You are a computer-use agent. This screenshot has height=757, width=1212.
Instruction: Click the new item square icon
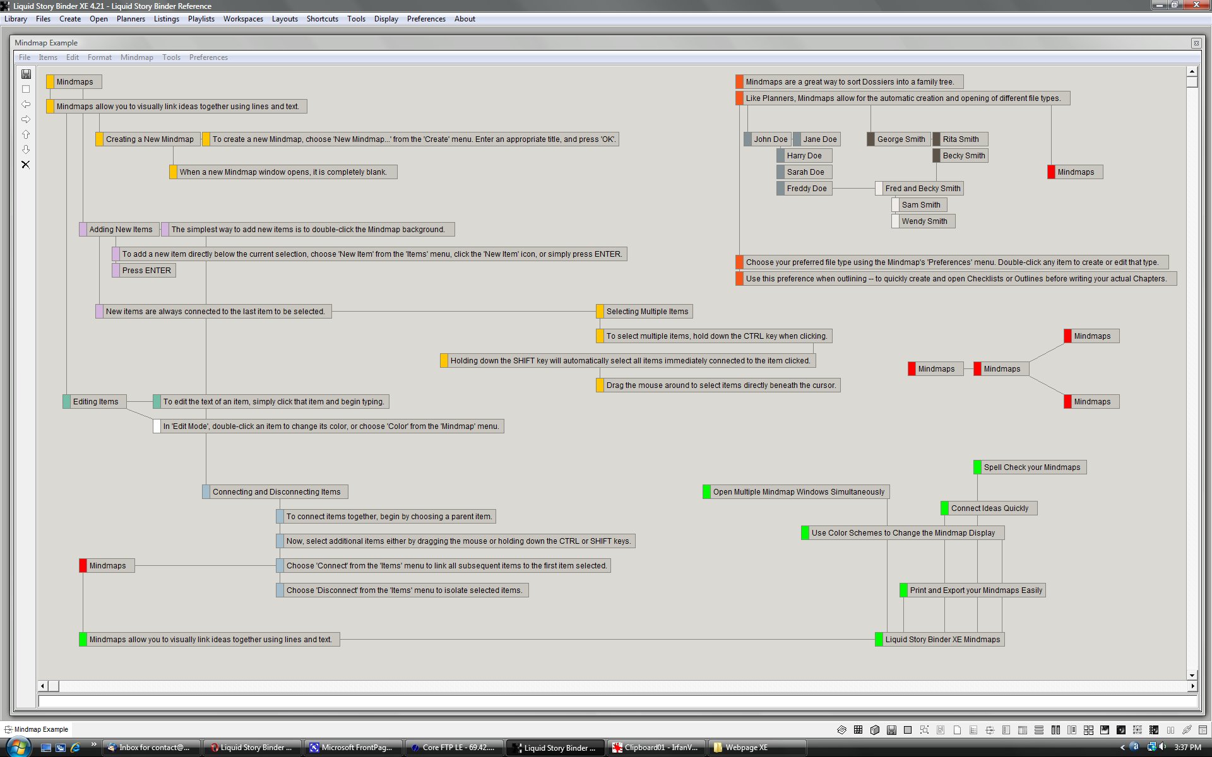[26, 89]
